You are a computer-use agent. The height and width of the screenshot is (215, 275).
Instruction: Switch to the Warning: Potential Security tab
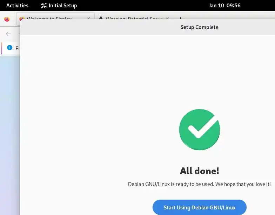(133, 17)
